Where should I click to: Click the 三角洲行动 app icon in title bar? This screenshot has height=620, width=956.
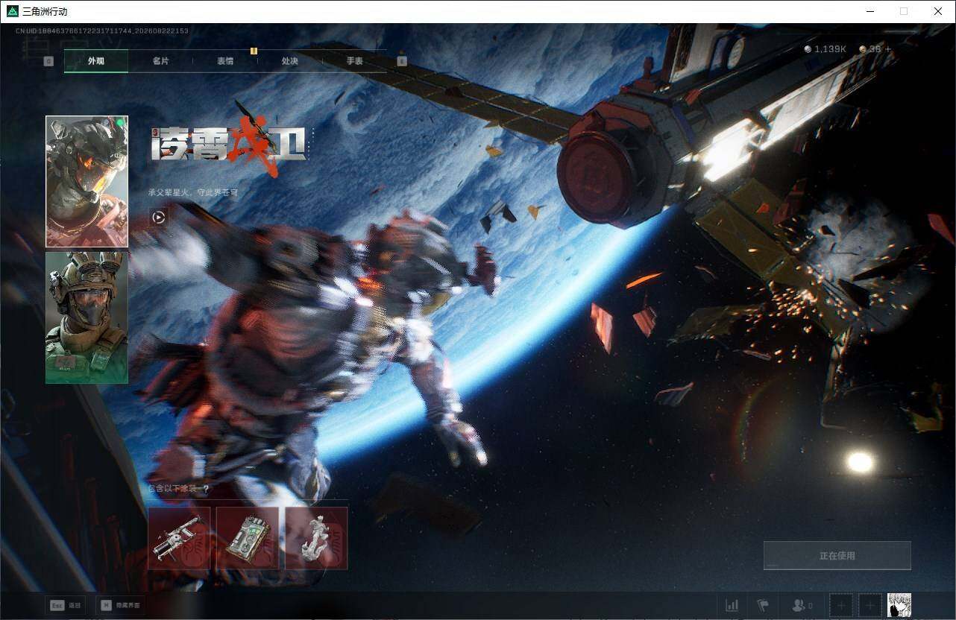point(13,11)
